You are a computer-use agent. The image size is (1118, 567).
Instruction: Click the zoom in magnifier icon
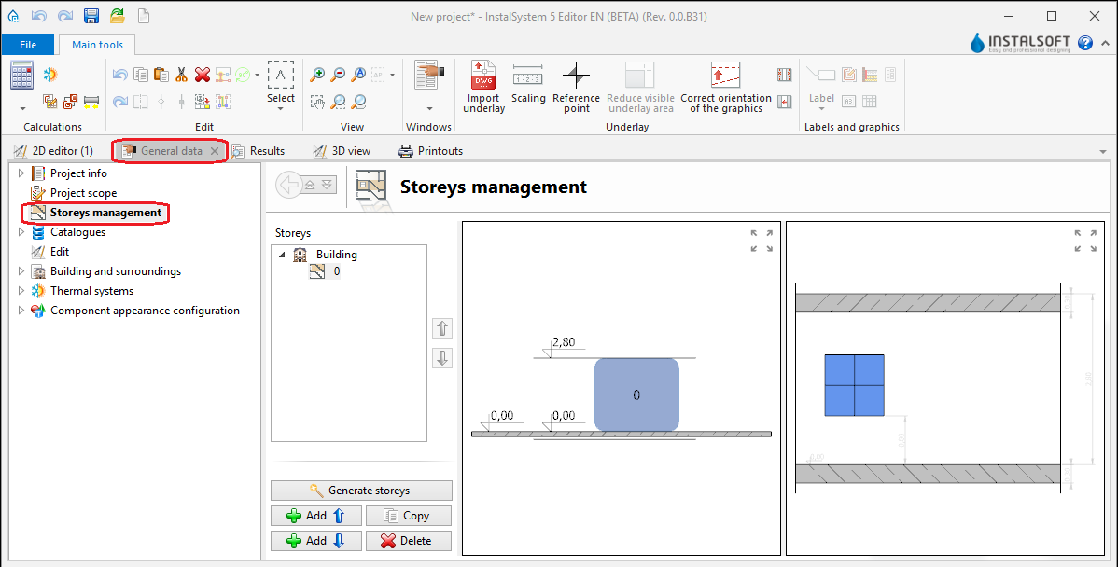(x=318, y=75)
